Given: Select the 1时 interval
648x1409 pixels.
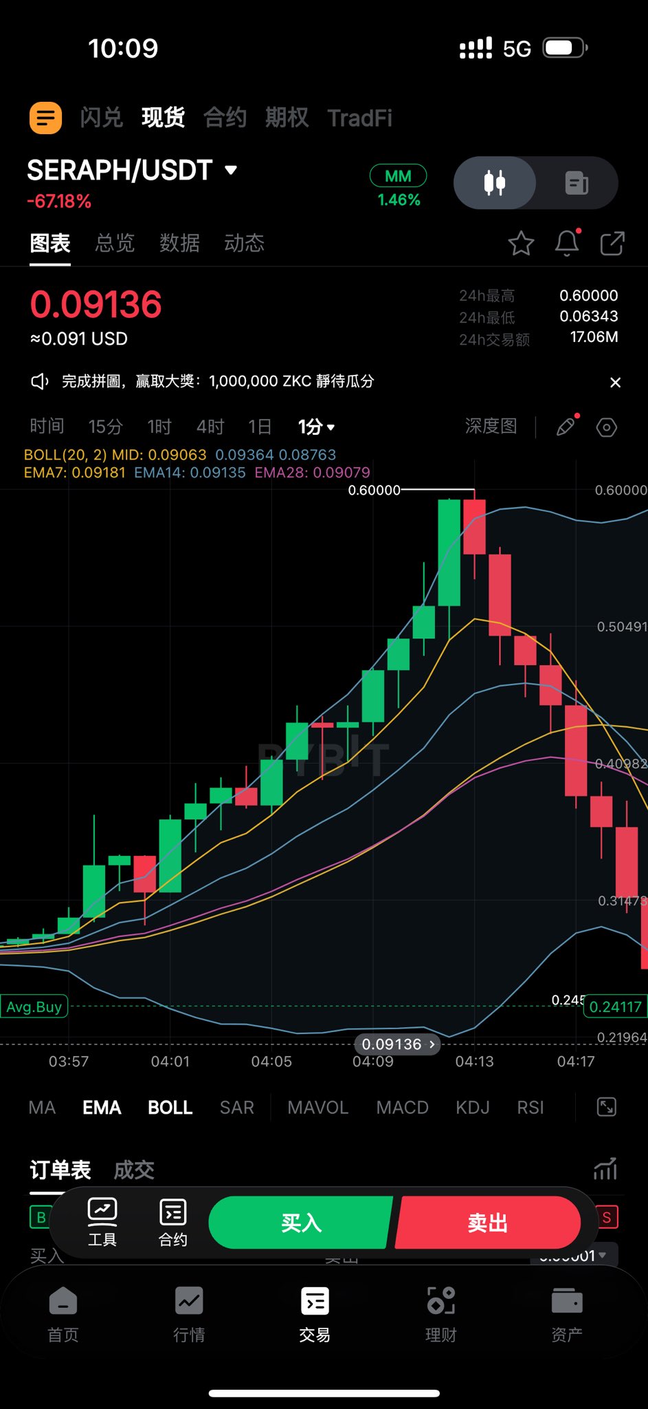Looking at the screenshot, I should coord(159,427).
